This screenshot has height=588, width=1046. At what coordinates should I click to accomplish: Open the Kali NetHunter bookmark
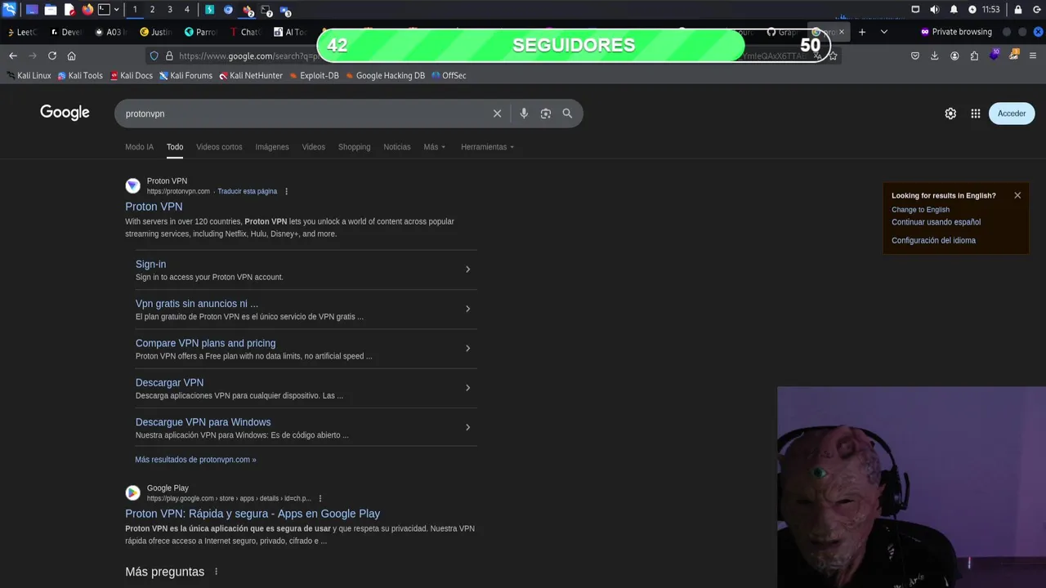pos(251,75)
